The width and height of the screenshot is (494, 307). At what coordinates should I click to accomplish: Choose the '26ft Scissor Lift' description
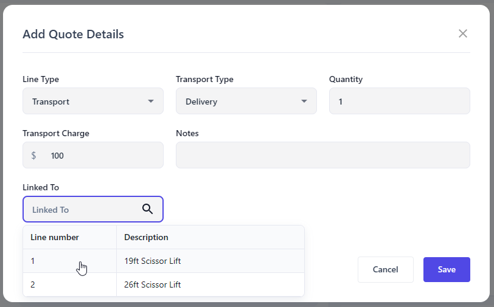(152, 285)
